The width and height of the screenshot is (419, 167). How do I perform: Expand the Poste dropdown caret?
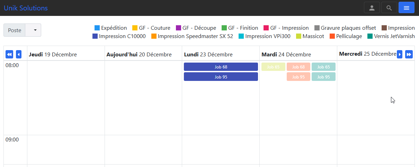tap(35, 30)
